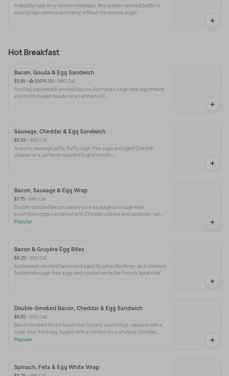
Task: Add the vanilla protein shake to cart
Action: pos(212,21)
